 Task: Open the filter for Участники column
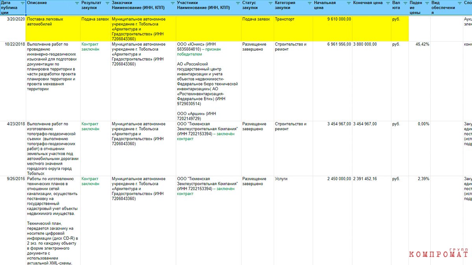(x=238, y=3)
